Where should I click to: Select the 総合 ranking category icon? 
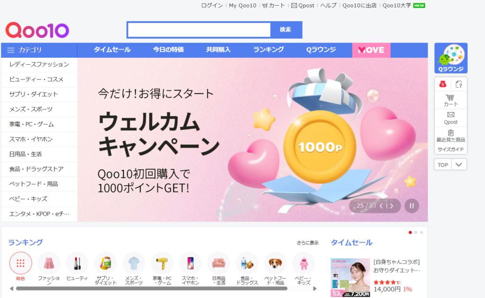(x=20, y=263)
